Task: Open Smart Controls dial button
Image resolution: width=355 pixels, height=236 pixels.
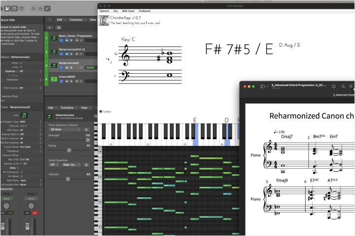Action: click(34, 8)
